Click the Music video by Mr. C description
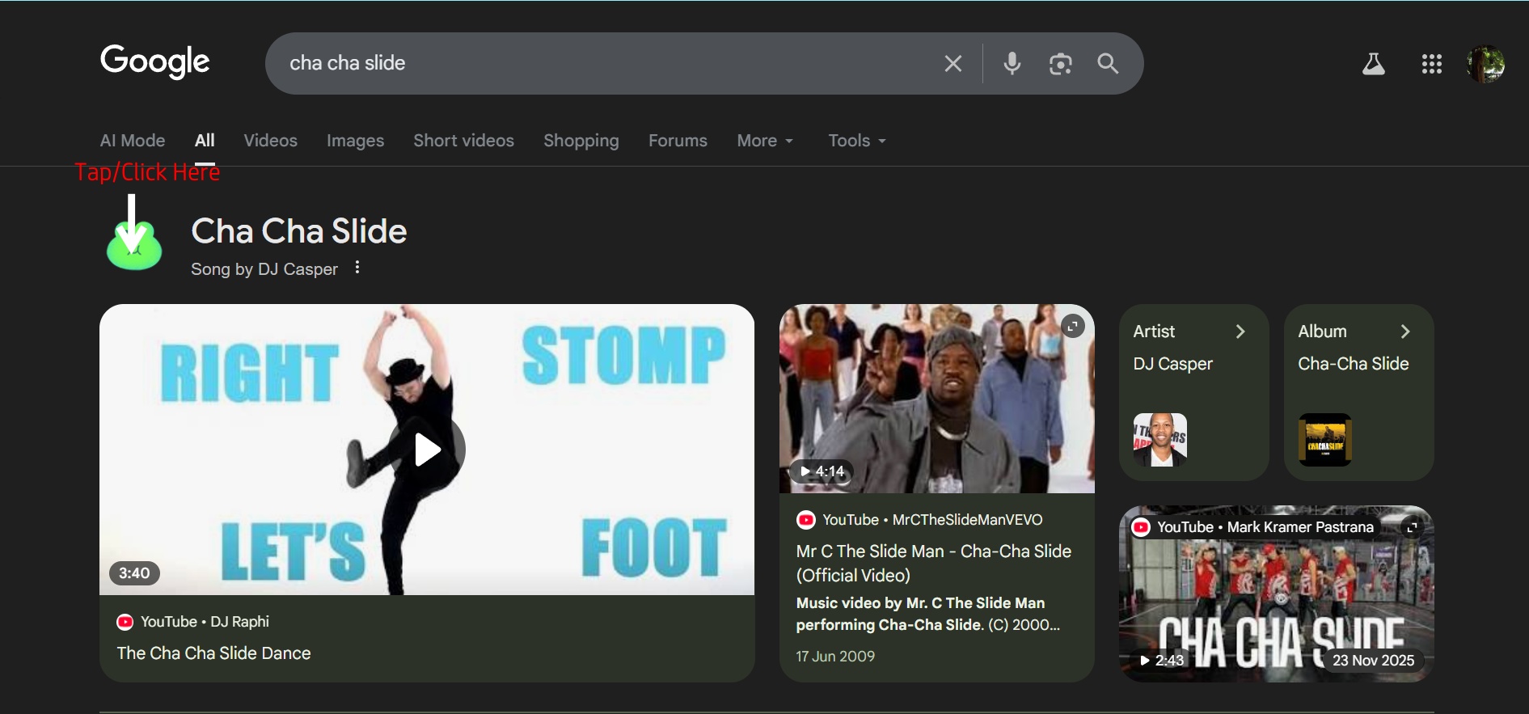 (928, 614)
